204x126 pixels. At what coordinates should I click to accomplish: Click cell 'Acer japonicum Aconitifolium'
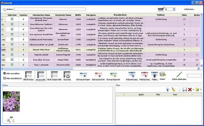[41, 34]
